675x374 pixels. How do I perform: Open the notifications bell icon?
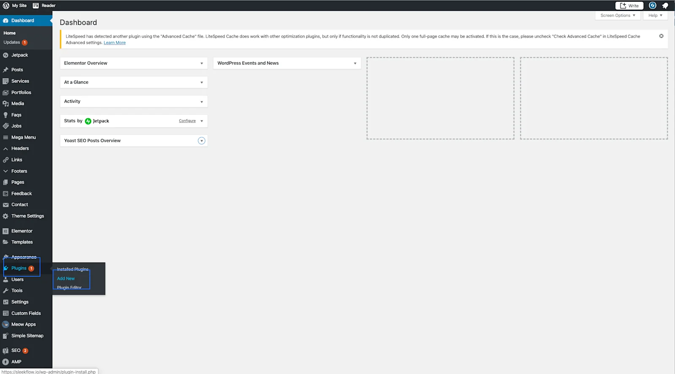[665, 5]
